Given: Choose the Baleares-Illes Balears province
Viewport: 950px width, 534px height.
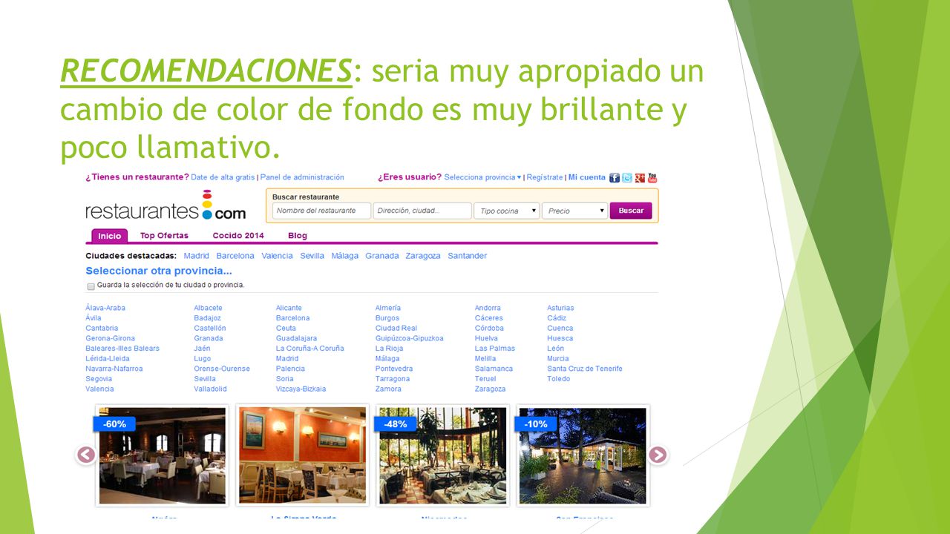Looking at the screenshot, I should click(x=122, y=349).
